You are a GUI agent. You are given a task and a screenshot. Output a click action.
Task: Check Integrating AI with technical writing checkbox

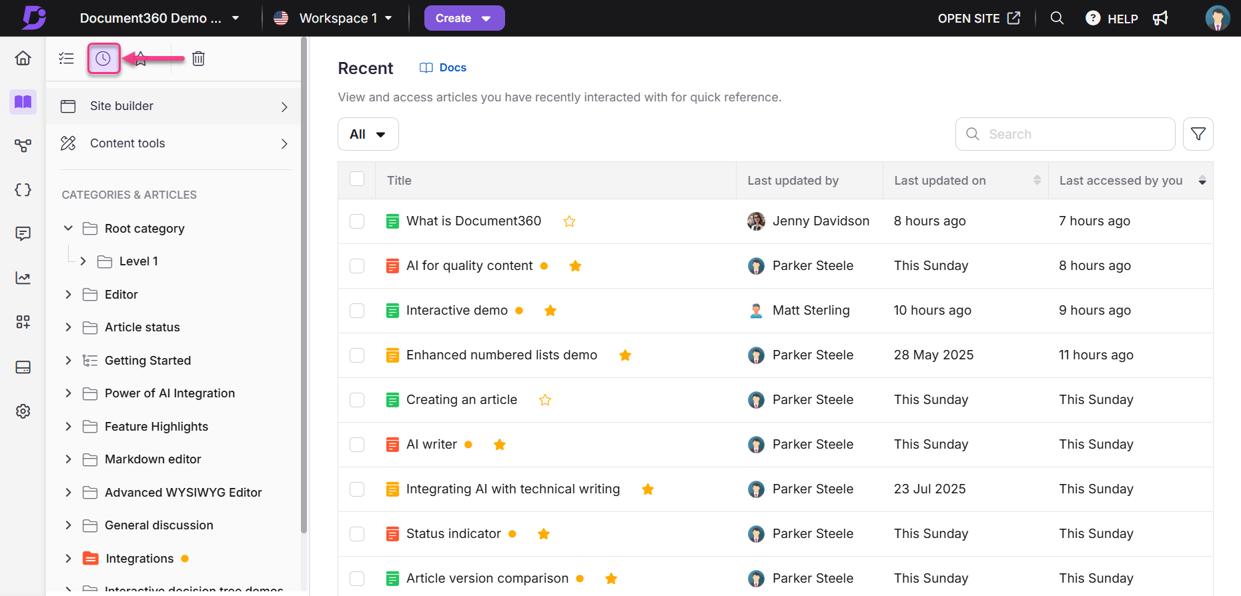click(357, 489)
